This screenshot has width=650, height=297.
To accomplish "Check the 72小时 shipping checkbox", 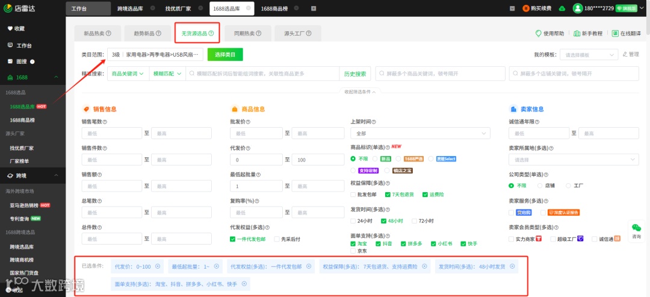I will click(414, 221).
